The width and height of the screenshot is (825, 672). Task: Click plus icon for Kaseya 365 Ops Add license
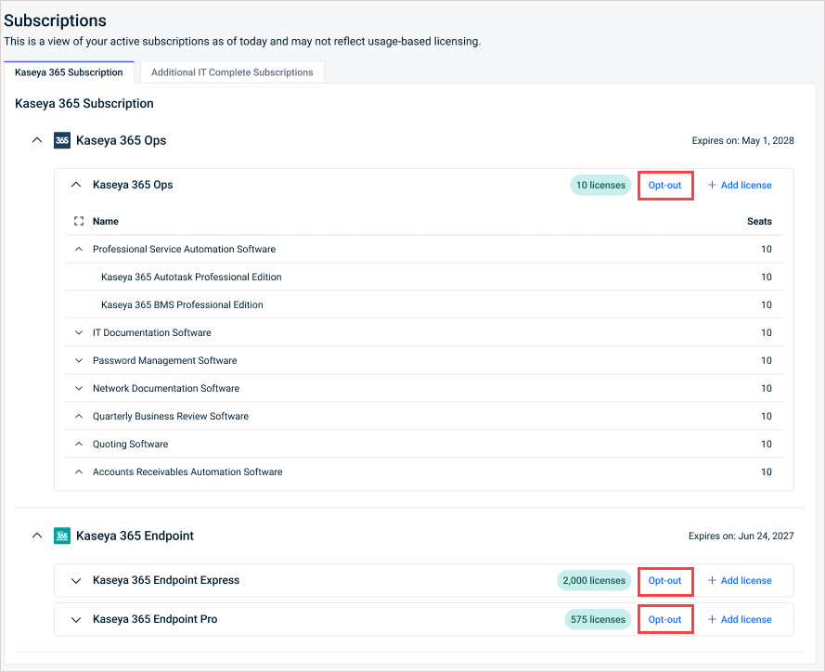tap(712, 185)
